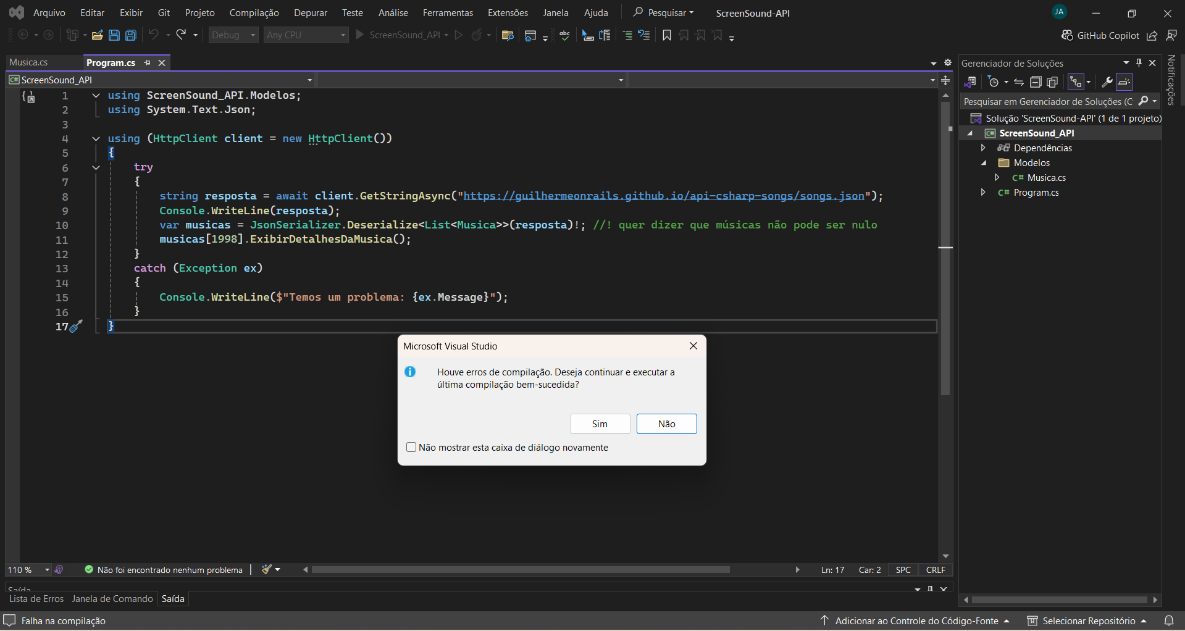This screenshot has width=1185, height=631.
Task: Open the Compilação menu
Action: [x=254, y=12]
